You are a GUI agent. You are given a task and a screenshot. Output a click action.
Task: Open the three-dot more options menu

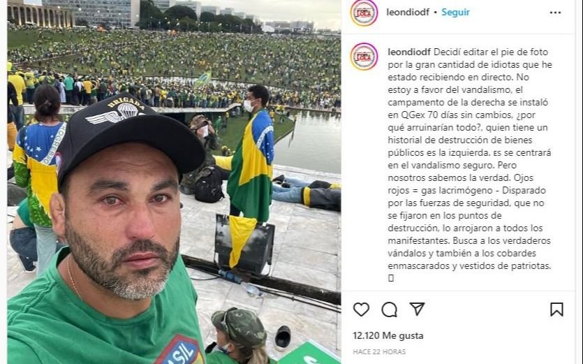pos(555,13)
